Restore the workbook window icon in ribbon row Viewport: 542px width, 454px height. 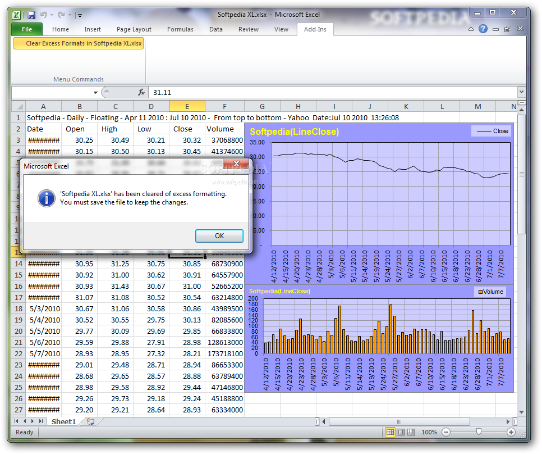(507, 29)
